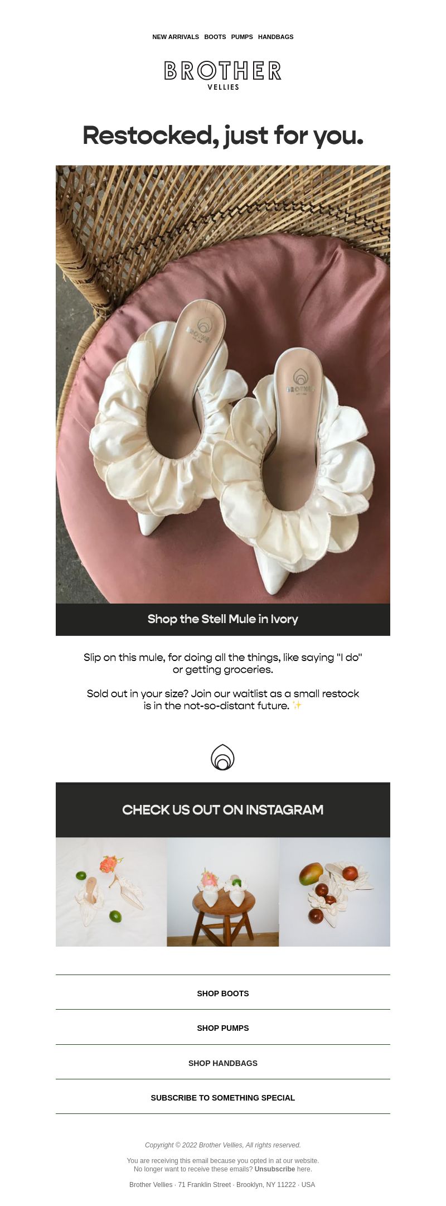This screenshot has height=1206, width=446.
Task: Select Handbags in the top navigation
Action: tap(276, 37)
